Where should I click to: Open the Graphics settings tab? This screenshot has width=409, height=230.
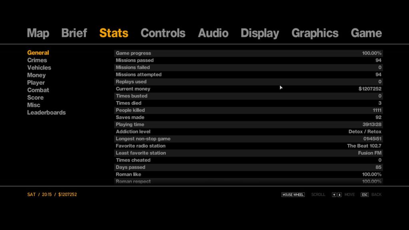pyautogui.click(x=315, y=33)
